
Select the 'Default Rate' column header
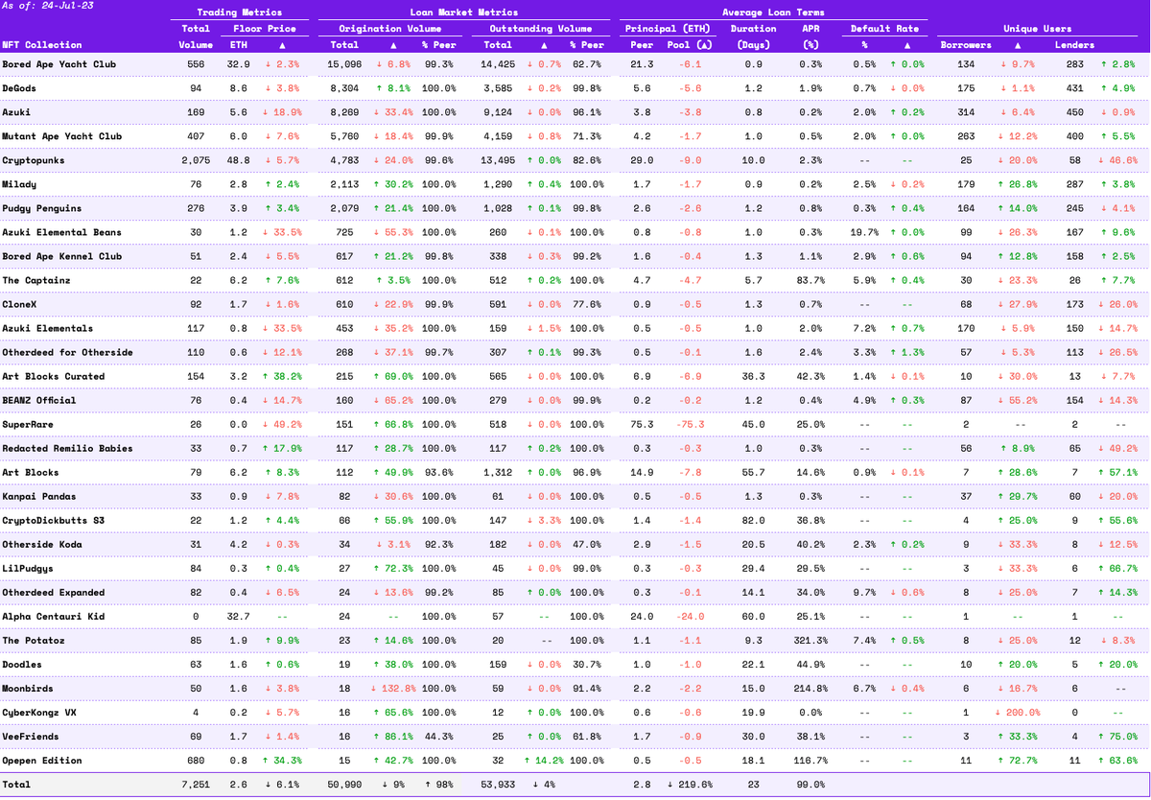[883, 29]
